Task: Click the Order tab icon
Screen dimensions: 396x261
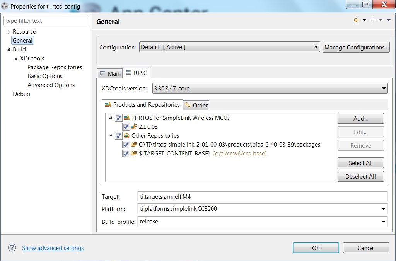Action: (188, 105)
